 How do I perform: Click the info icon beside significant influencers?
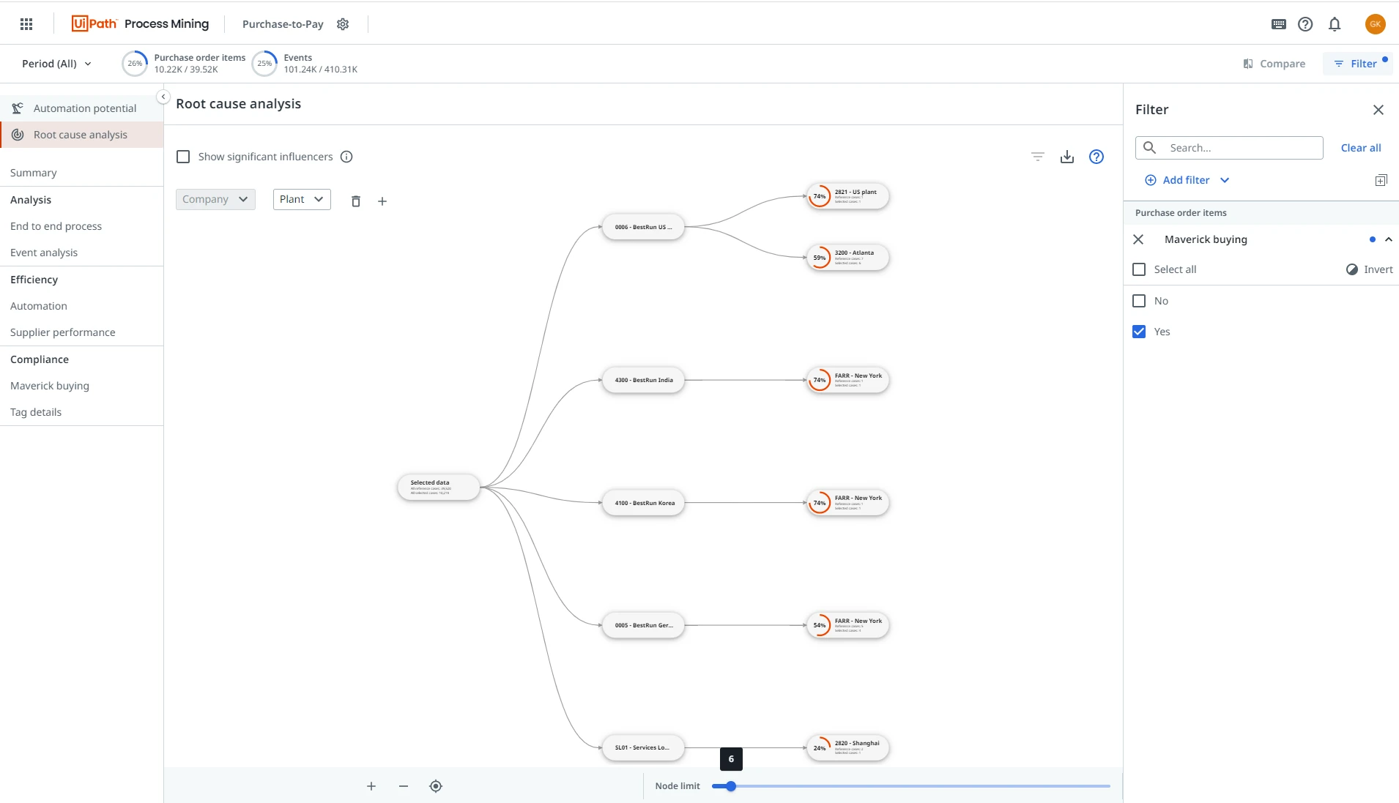coord(347,157)
